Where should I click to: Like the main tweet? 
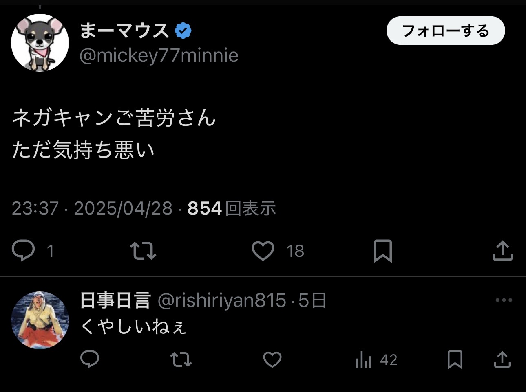coord(263,251)
